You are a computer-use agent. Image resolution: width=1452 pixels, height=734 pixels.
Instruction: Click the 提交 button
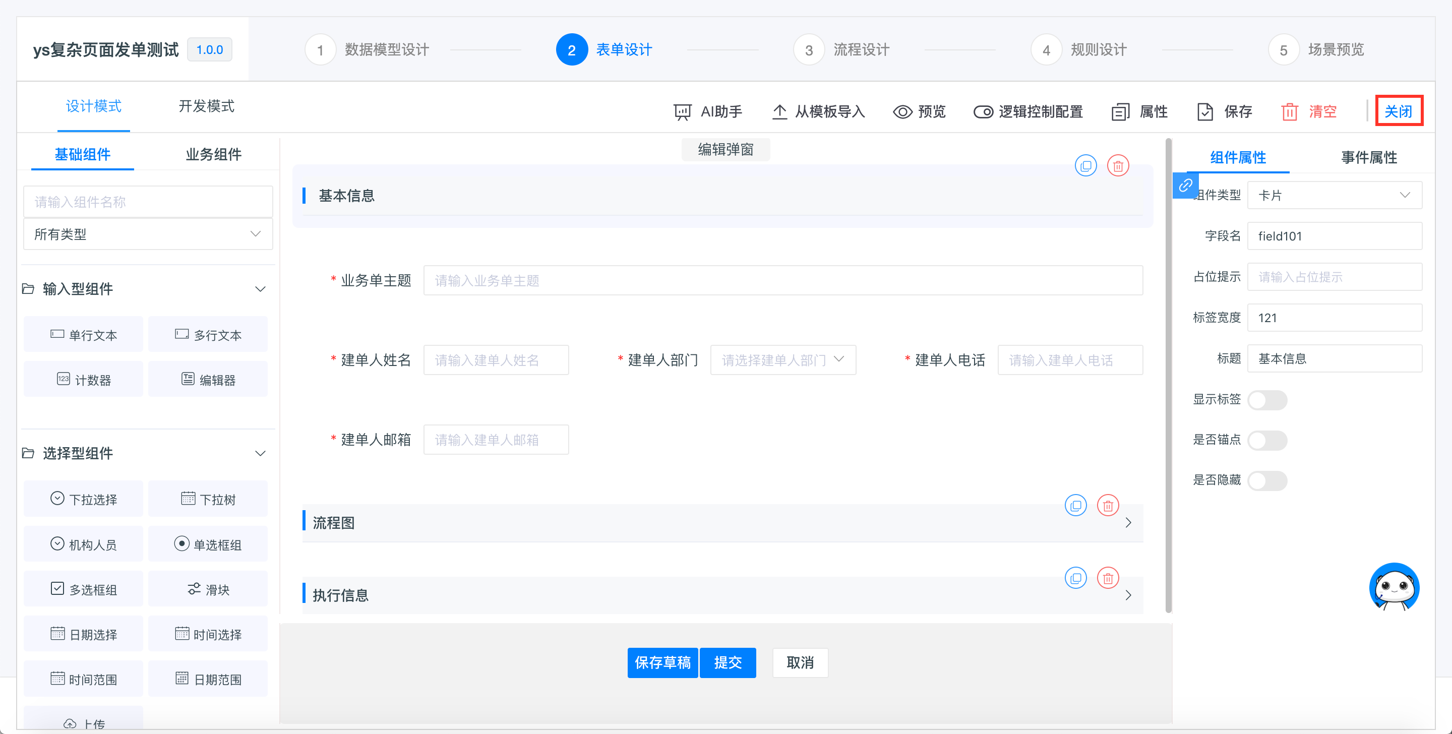click(728, 662)
